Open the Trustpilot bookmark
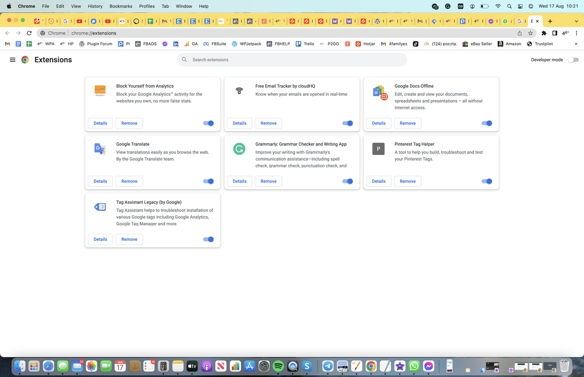 click(540, 44)
